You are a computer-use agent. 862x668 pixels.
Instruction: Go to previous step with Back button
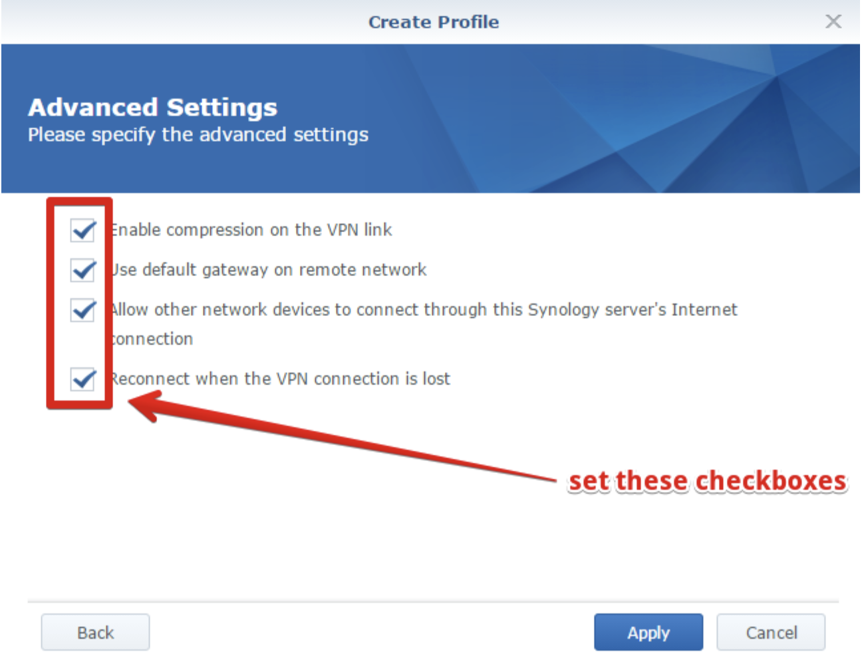pyautogui.click(x=95, y=632)
